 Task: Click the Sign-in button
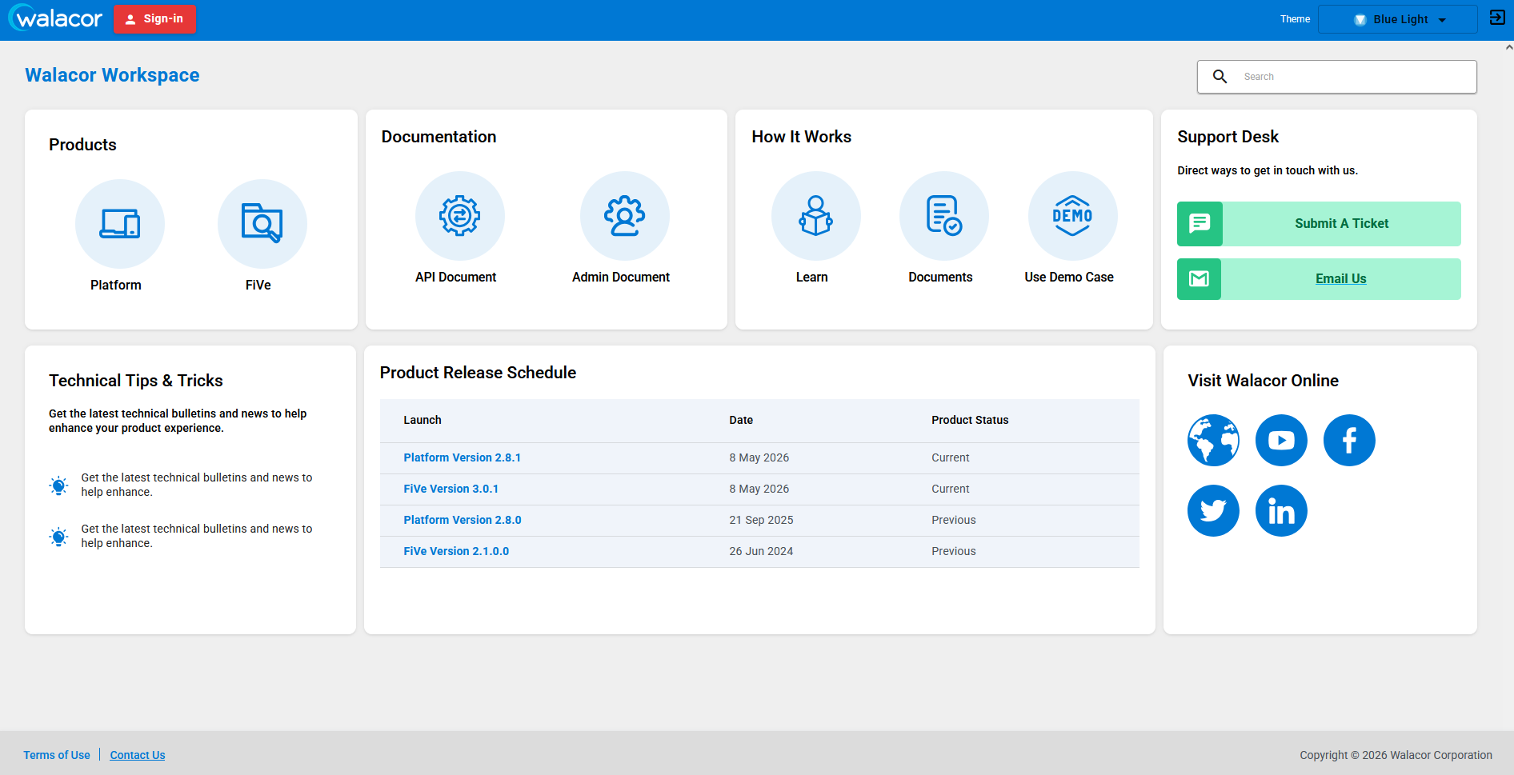[x=155, y=19]
